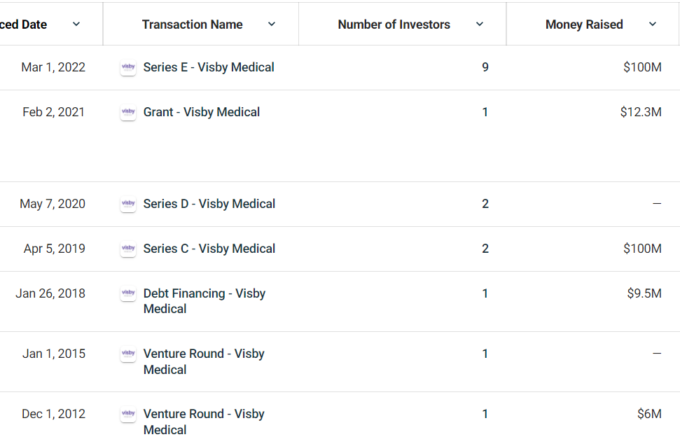Sort by Money Raised header label
The image size is (680, 444).
point(584,25)
